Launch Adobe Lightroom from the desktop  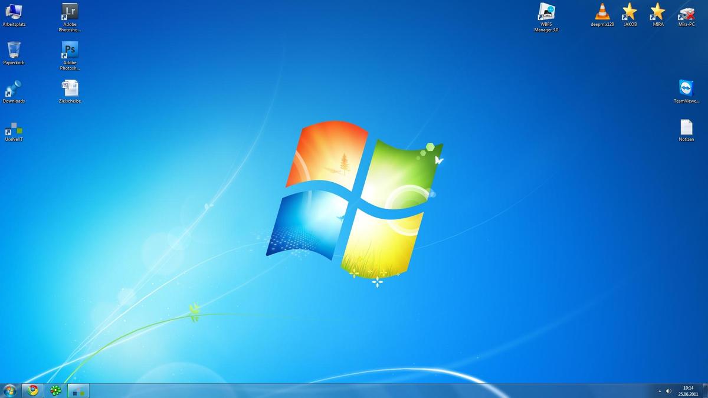point(70,12)
